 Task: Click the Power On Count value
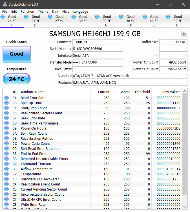coord(173,62)
